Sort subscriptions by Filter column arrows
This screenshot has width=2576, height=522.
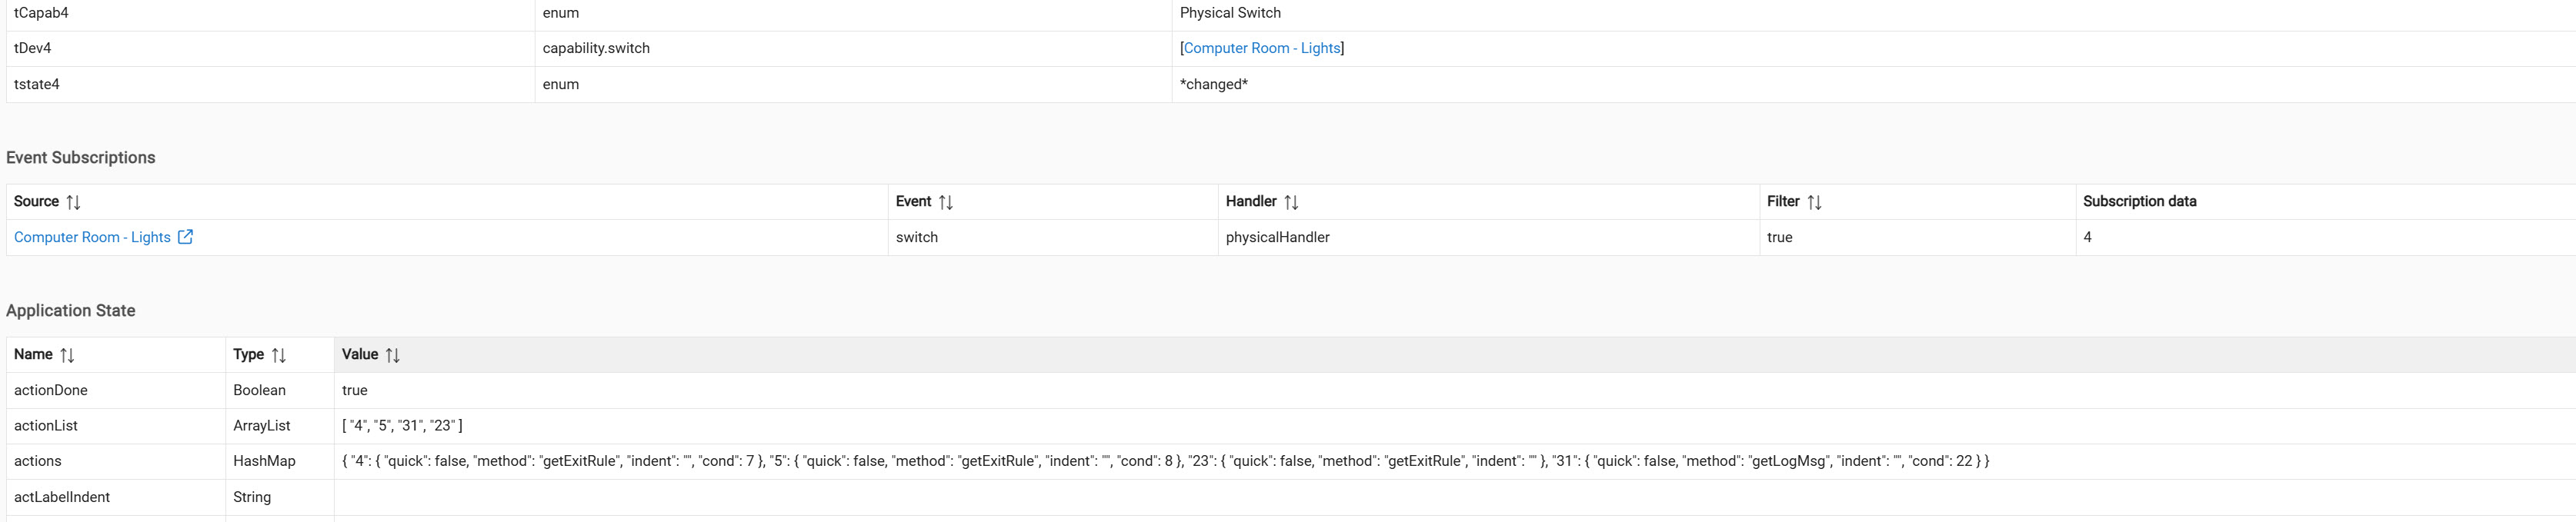coord(1814,202)
